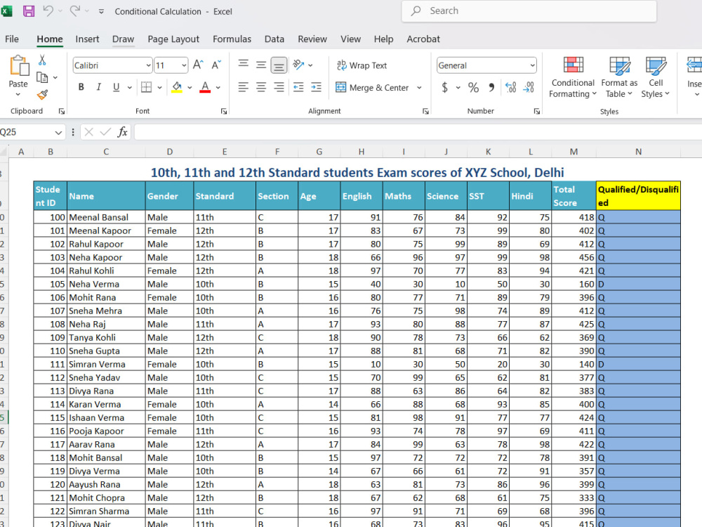Toggle Italic formatting
The height and width of the screenshot is (527, 702).
coord(98,87)
